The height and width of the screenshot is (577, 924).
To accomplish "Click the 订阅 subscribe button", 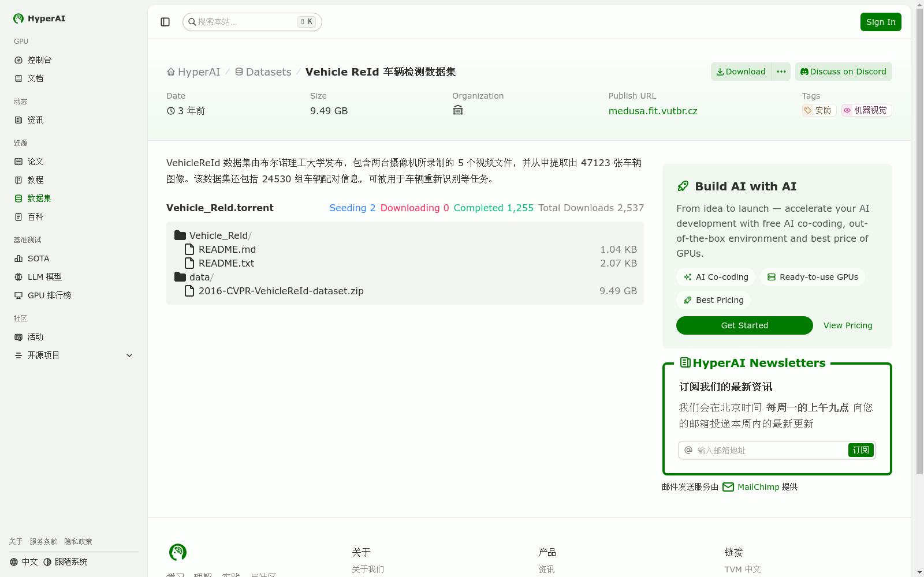I will pos(861,450).
